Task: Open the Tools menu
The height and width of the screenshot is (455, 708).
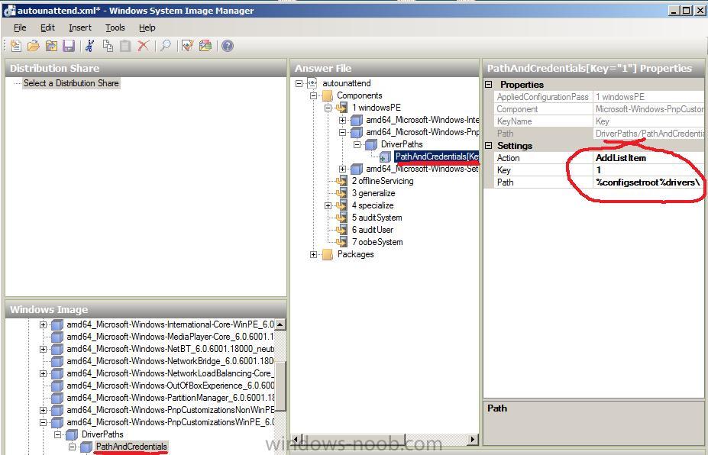Action: (x=115, y=27)
